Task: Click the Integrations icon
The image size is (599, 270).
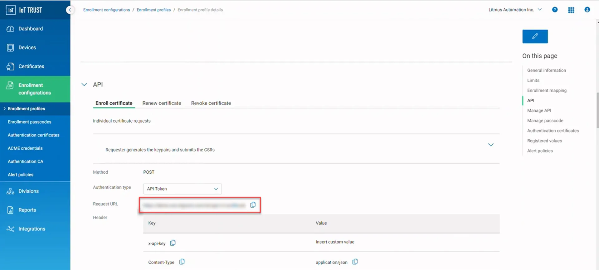Action: click(10, 229)
